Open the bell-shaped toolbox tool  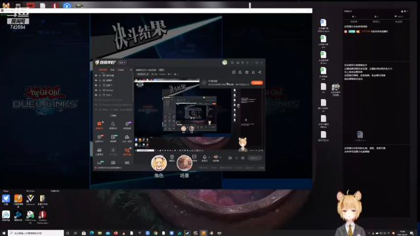tap(113, 124)
